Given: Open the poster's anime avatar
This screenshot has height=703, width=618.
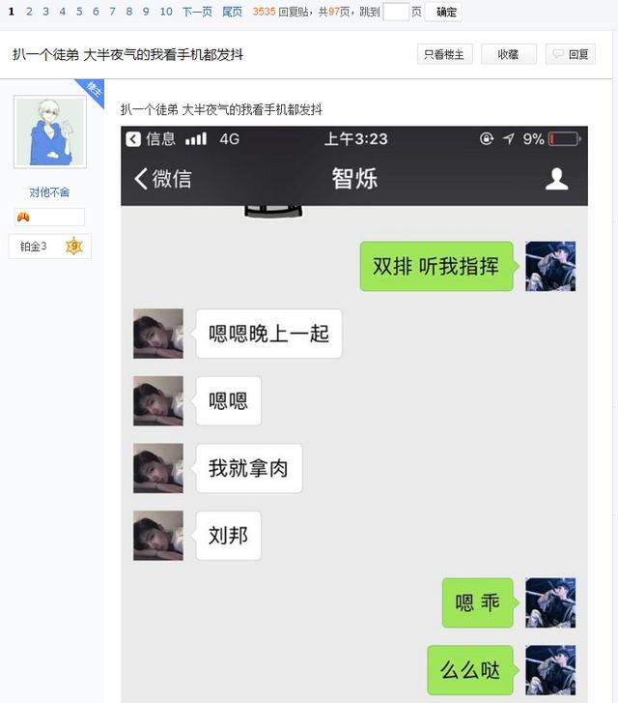Looking at the screenshot, I should [50, 132].
